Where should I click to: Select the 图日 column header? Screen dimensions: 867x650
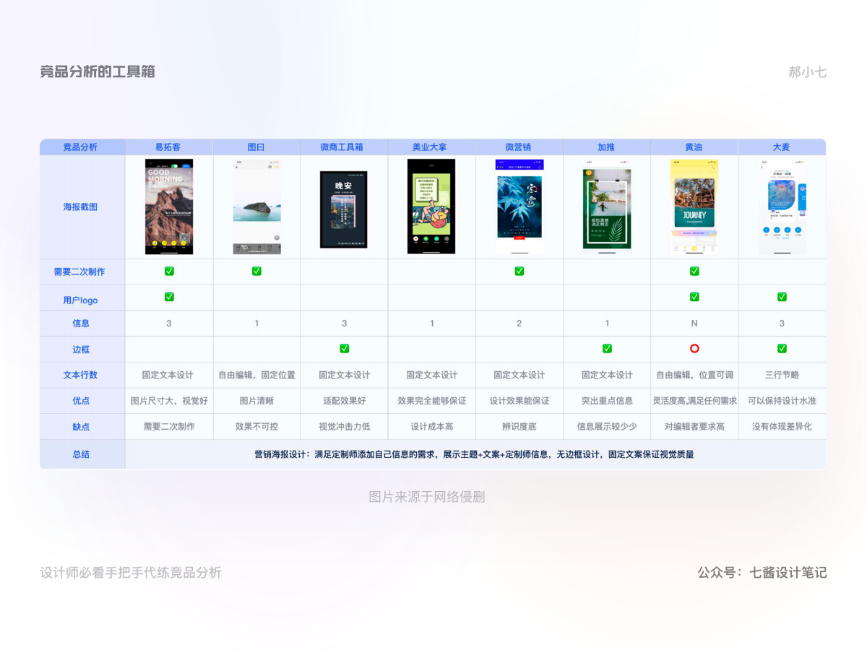pos(256,147)
